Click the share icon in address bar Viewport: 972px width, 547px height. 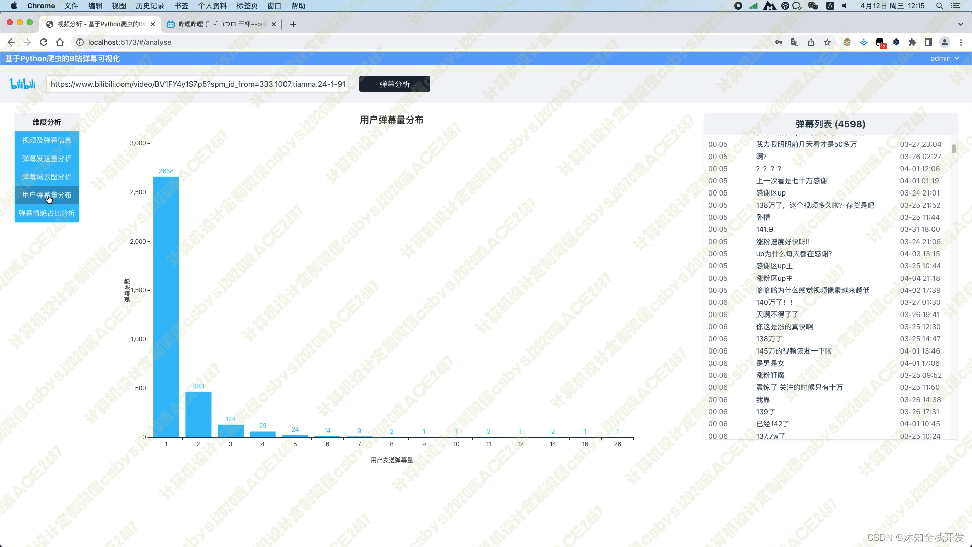pos(811,42)
